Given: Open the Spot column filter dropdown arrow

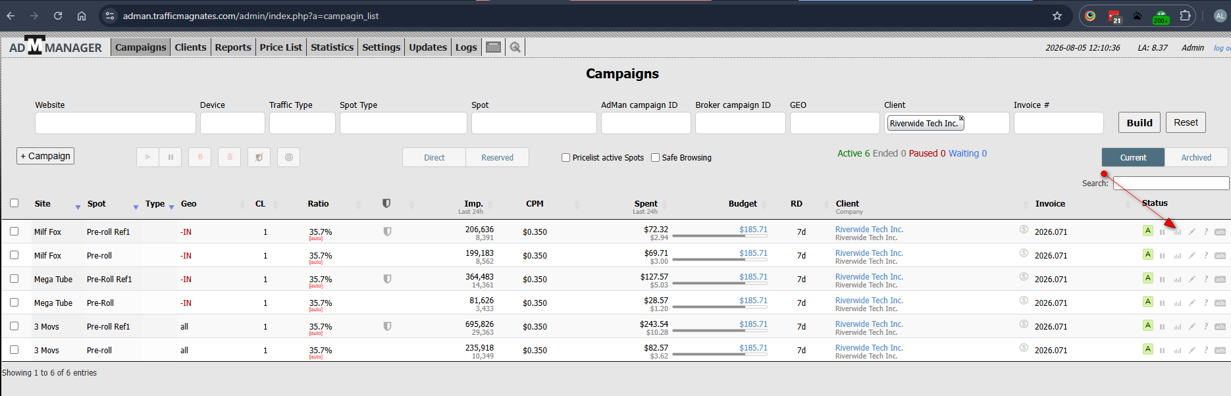Looking at the screenshot, I should [x=136, y=207].
